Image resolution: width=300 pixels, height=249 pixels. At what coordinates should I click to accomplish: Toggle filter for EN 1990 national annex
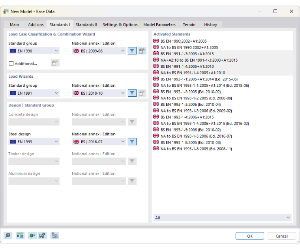pyautogui.click(x=132, y=51)
